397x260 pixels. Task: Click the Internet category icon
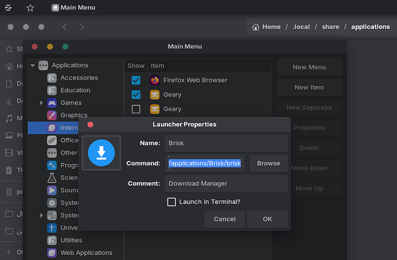(x=52, y=128)
